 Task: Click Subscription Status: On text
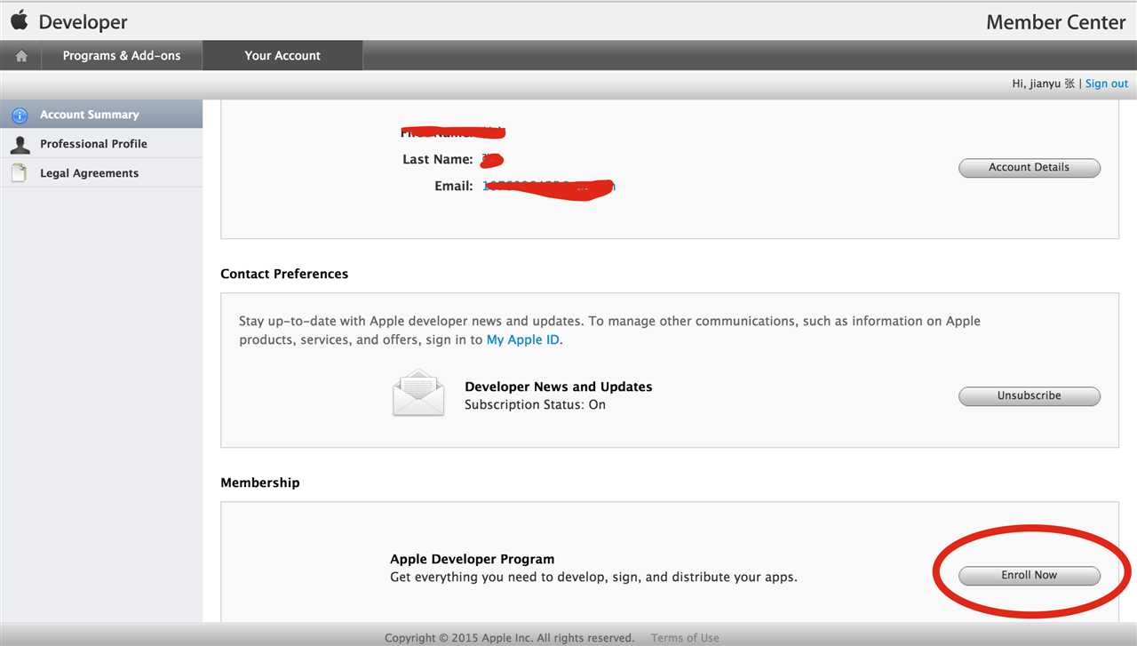click(536, 404)
